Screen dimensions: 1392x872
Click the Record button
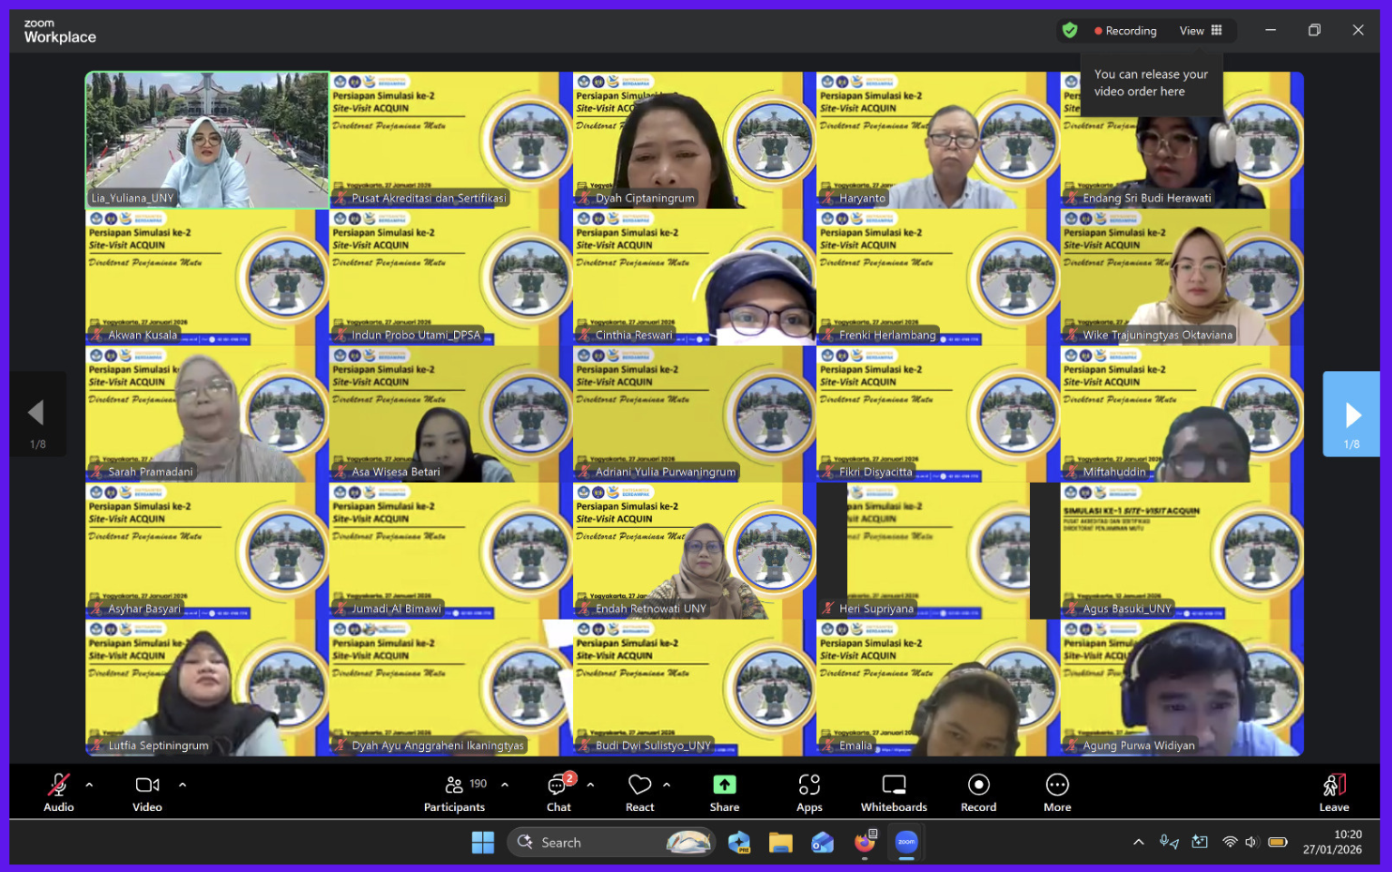[978, 792]
